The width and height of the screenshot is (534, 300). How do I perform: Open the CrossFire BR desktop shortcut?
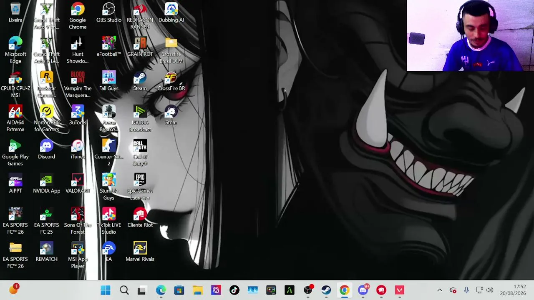point(171,81)
